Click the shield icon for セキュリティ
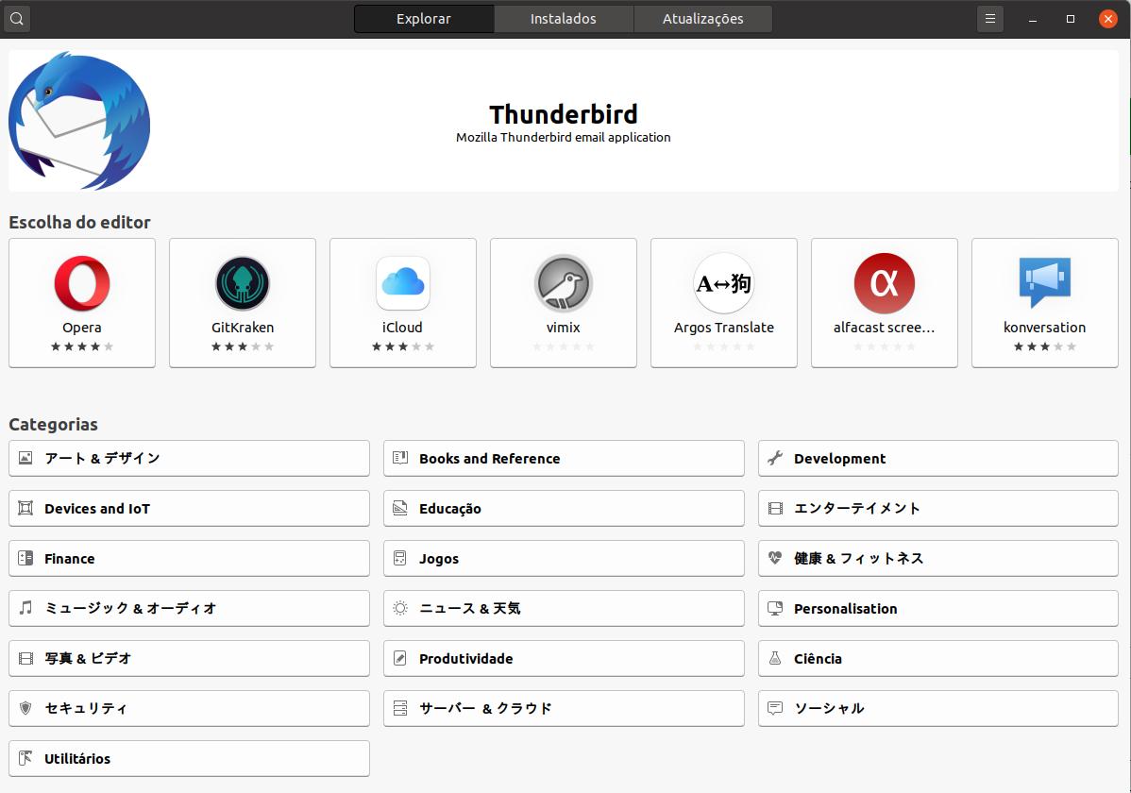The image size is (1131, 793). click(x=25, y=708)
